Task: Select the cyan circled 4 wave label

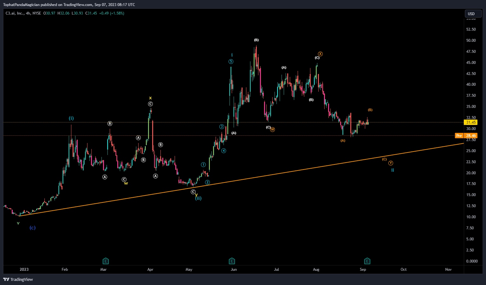Action: pos(224,151)
